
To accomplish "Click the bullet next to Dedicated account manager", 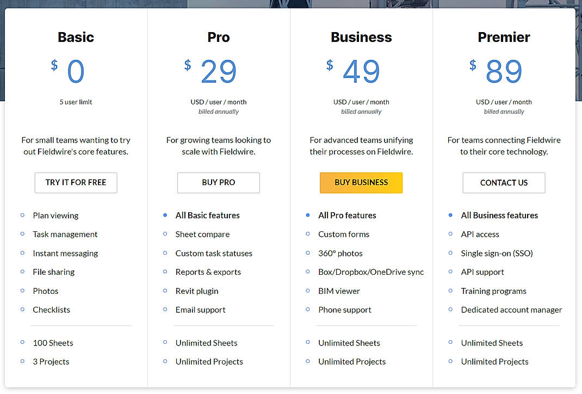I will (450, 310).
